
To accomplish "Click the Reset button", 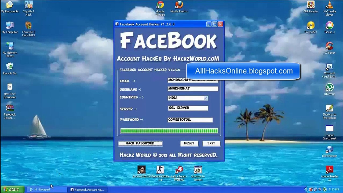I will (189, 143).
